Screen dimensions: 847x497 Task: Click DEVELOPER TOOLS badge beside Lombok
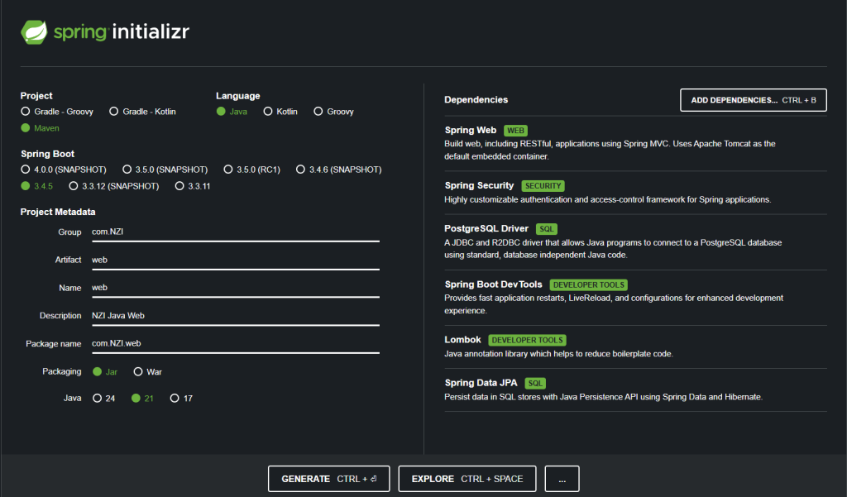(527, 341)
